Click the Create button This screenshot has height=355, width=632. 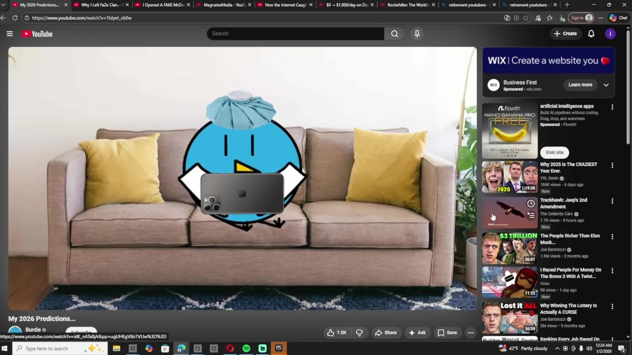tap(565, 34)
